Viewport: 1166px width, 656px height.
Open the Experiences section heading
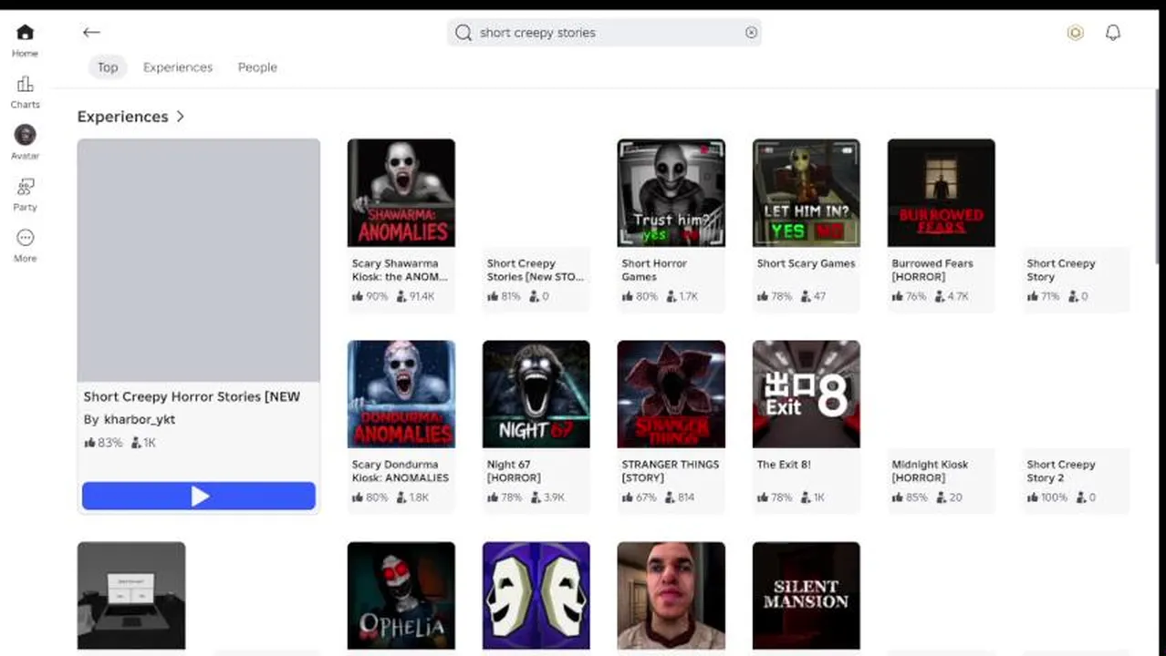(122, 117)
